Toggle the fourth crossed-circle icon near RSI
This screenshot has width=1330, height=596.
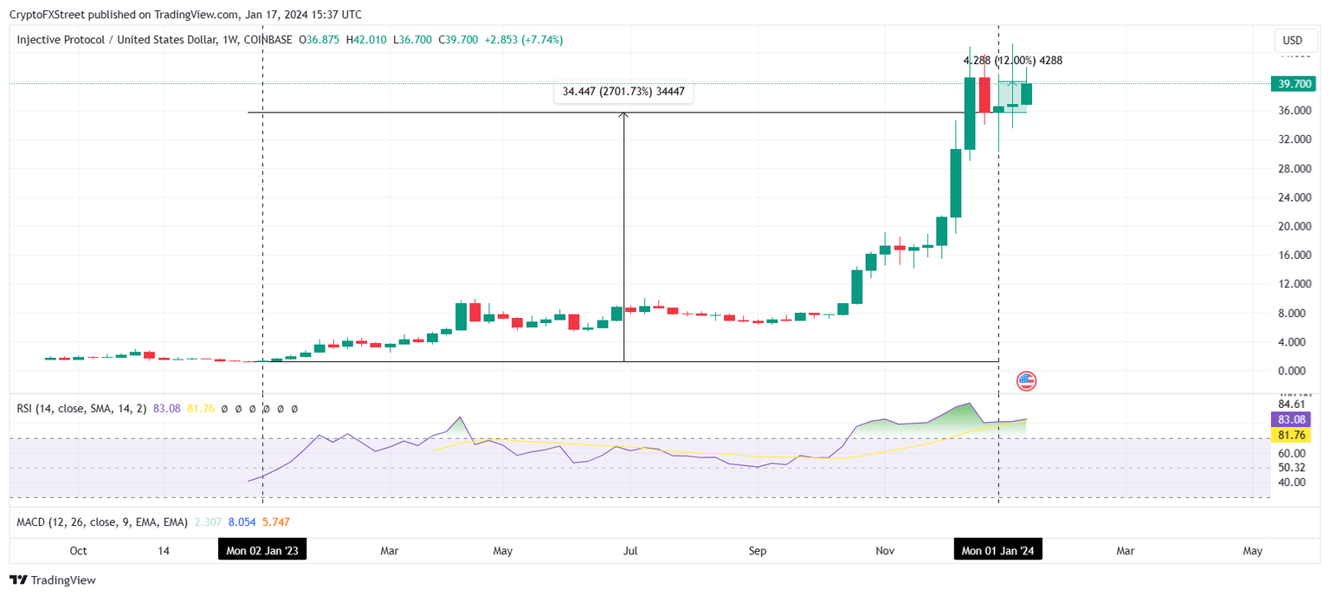[x=267, y=408]
